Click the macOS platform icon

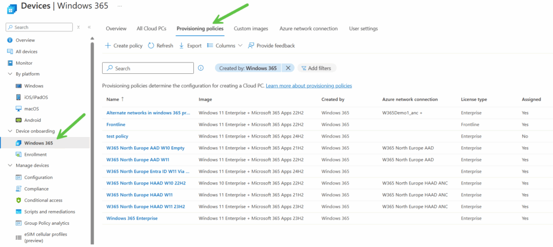tap(19, 108)
